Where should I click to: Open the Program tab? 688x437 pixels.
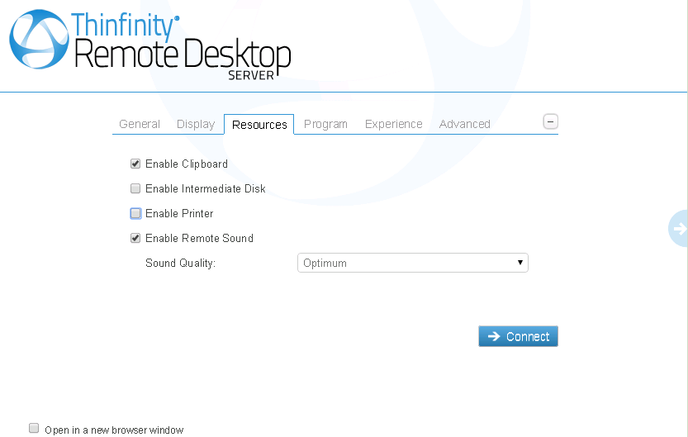[325, 124]
